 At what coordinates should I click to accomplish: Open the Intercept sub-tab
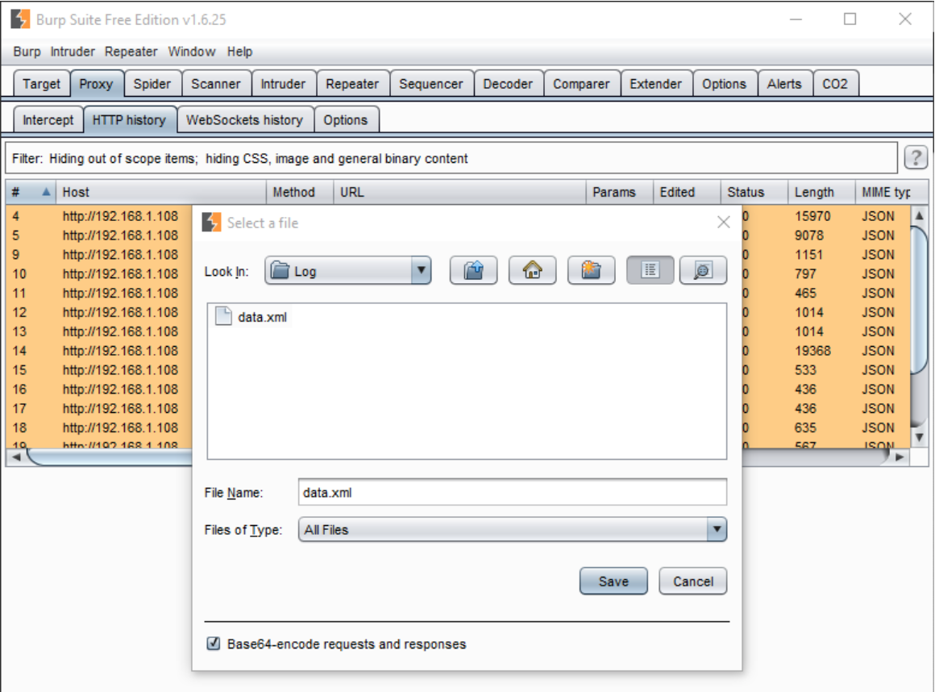[48, 120]
